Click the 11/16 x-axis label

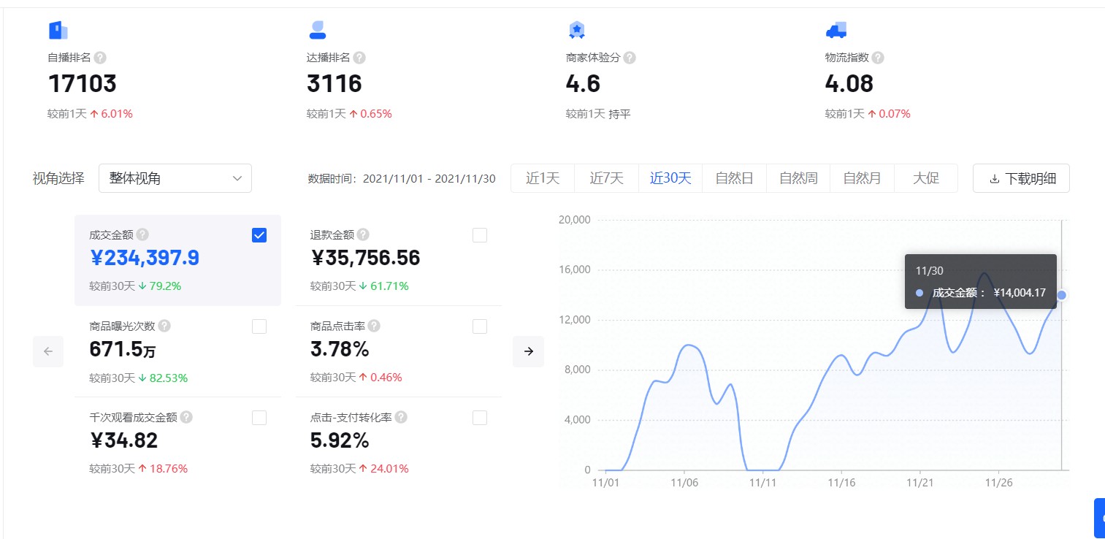coord(841,483)
